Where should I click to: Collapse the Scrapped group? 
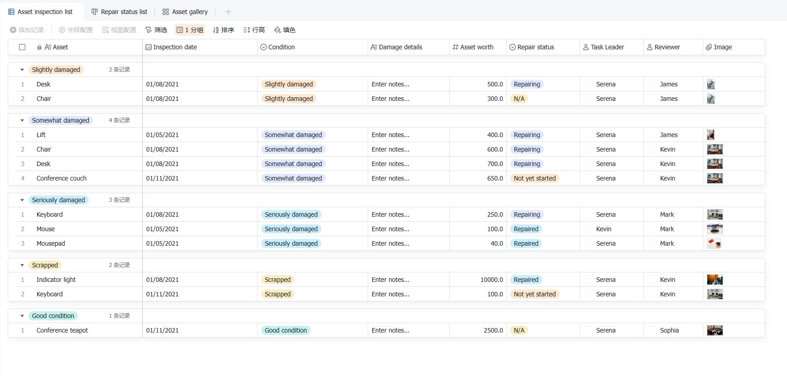coord(22,265)
